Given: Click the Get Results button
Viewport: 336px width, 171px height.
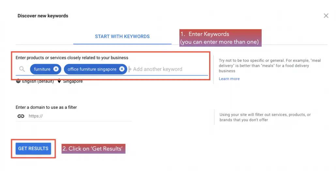Looking at the screenshot, I should point(33,149).
